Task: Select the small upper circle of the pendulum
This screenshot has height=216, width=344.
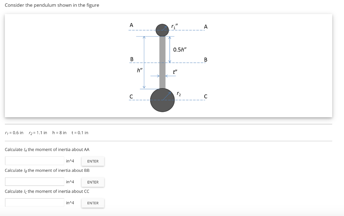Action: (162, 29)
